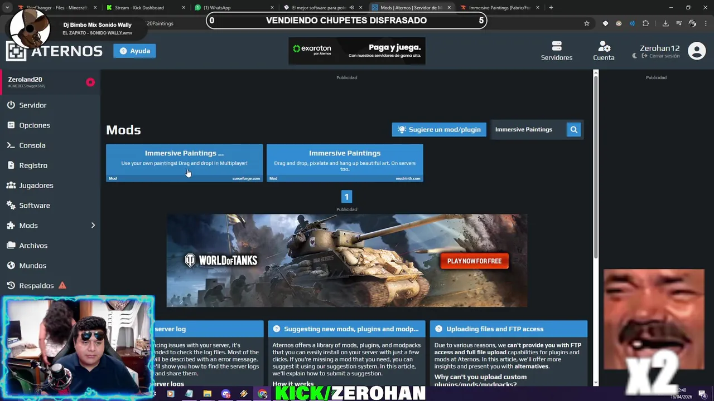714x401 pixels.
Task: Open the Suggesting new mods, plugins article
Action: pyautogui.click(x=346, y=329)
